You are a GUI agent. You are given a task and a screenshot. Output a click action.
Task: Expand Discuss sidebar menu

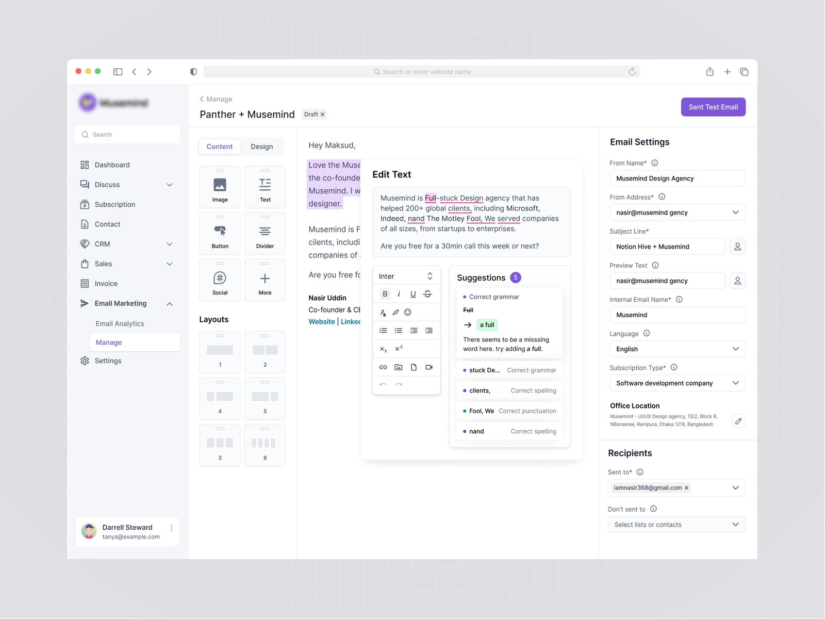coord(169,185)
